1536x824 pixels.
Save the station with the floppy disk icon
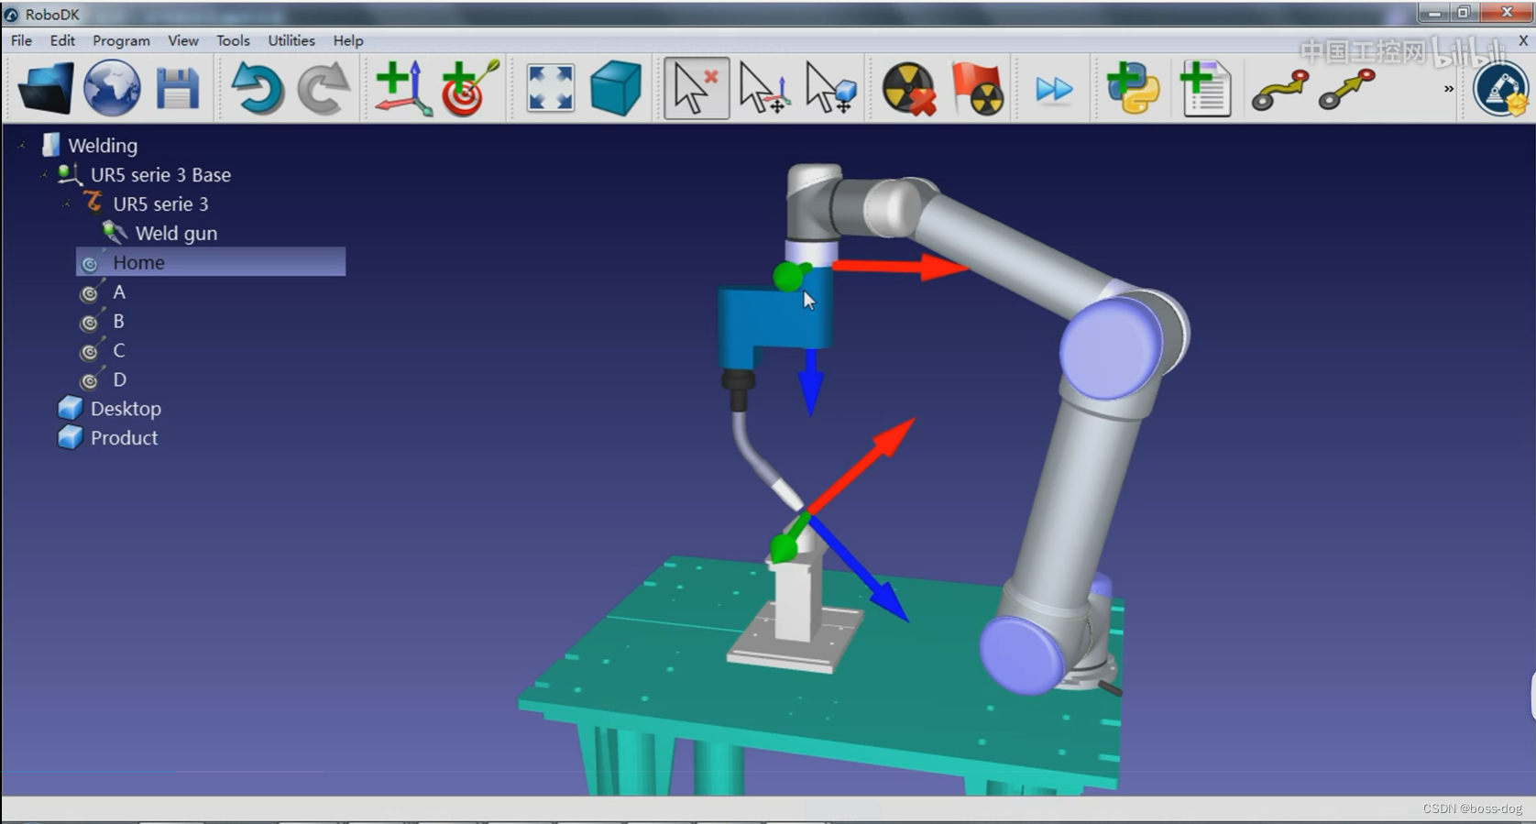177,90
